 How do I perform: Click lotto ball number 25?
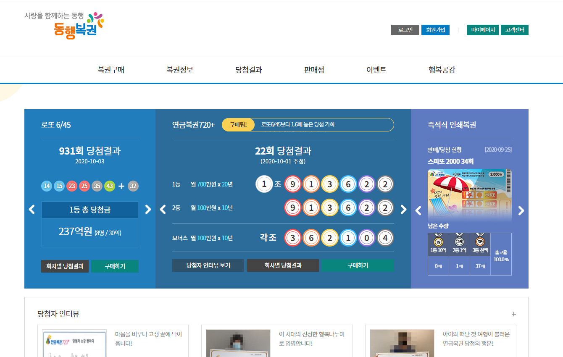coord(84,186)
